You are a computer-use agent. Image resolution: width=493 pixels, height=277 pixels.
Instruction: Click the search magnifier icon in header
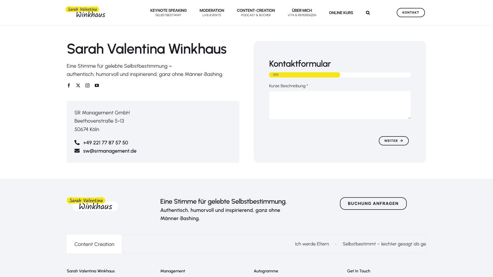click(368, 13)
